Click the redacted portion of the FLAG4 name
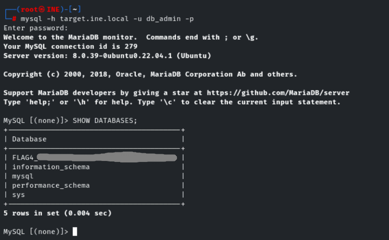 106,158
